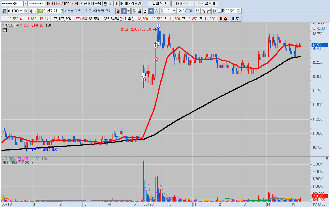Click the speaker sound icon

pyautogui.click(x=31, y=11)
